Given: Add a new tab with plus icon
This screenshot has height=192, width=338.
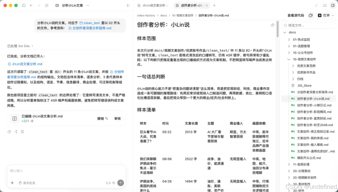Looking at the screenshot, I should click(214, 5).
